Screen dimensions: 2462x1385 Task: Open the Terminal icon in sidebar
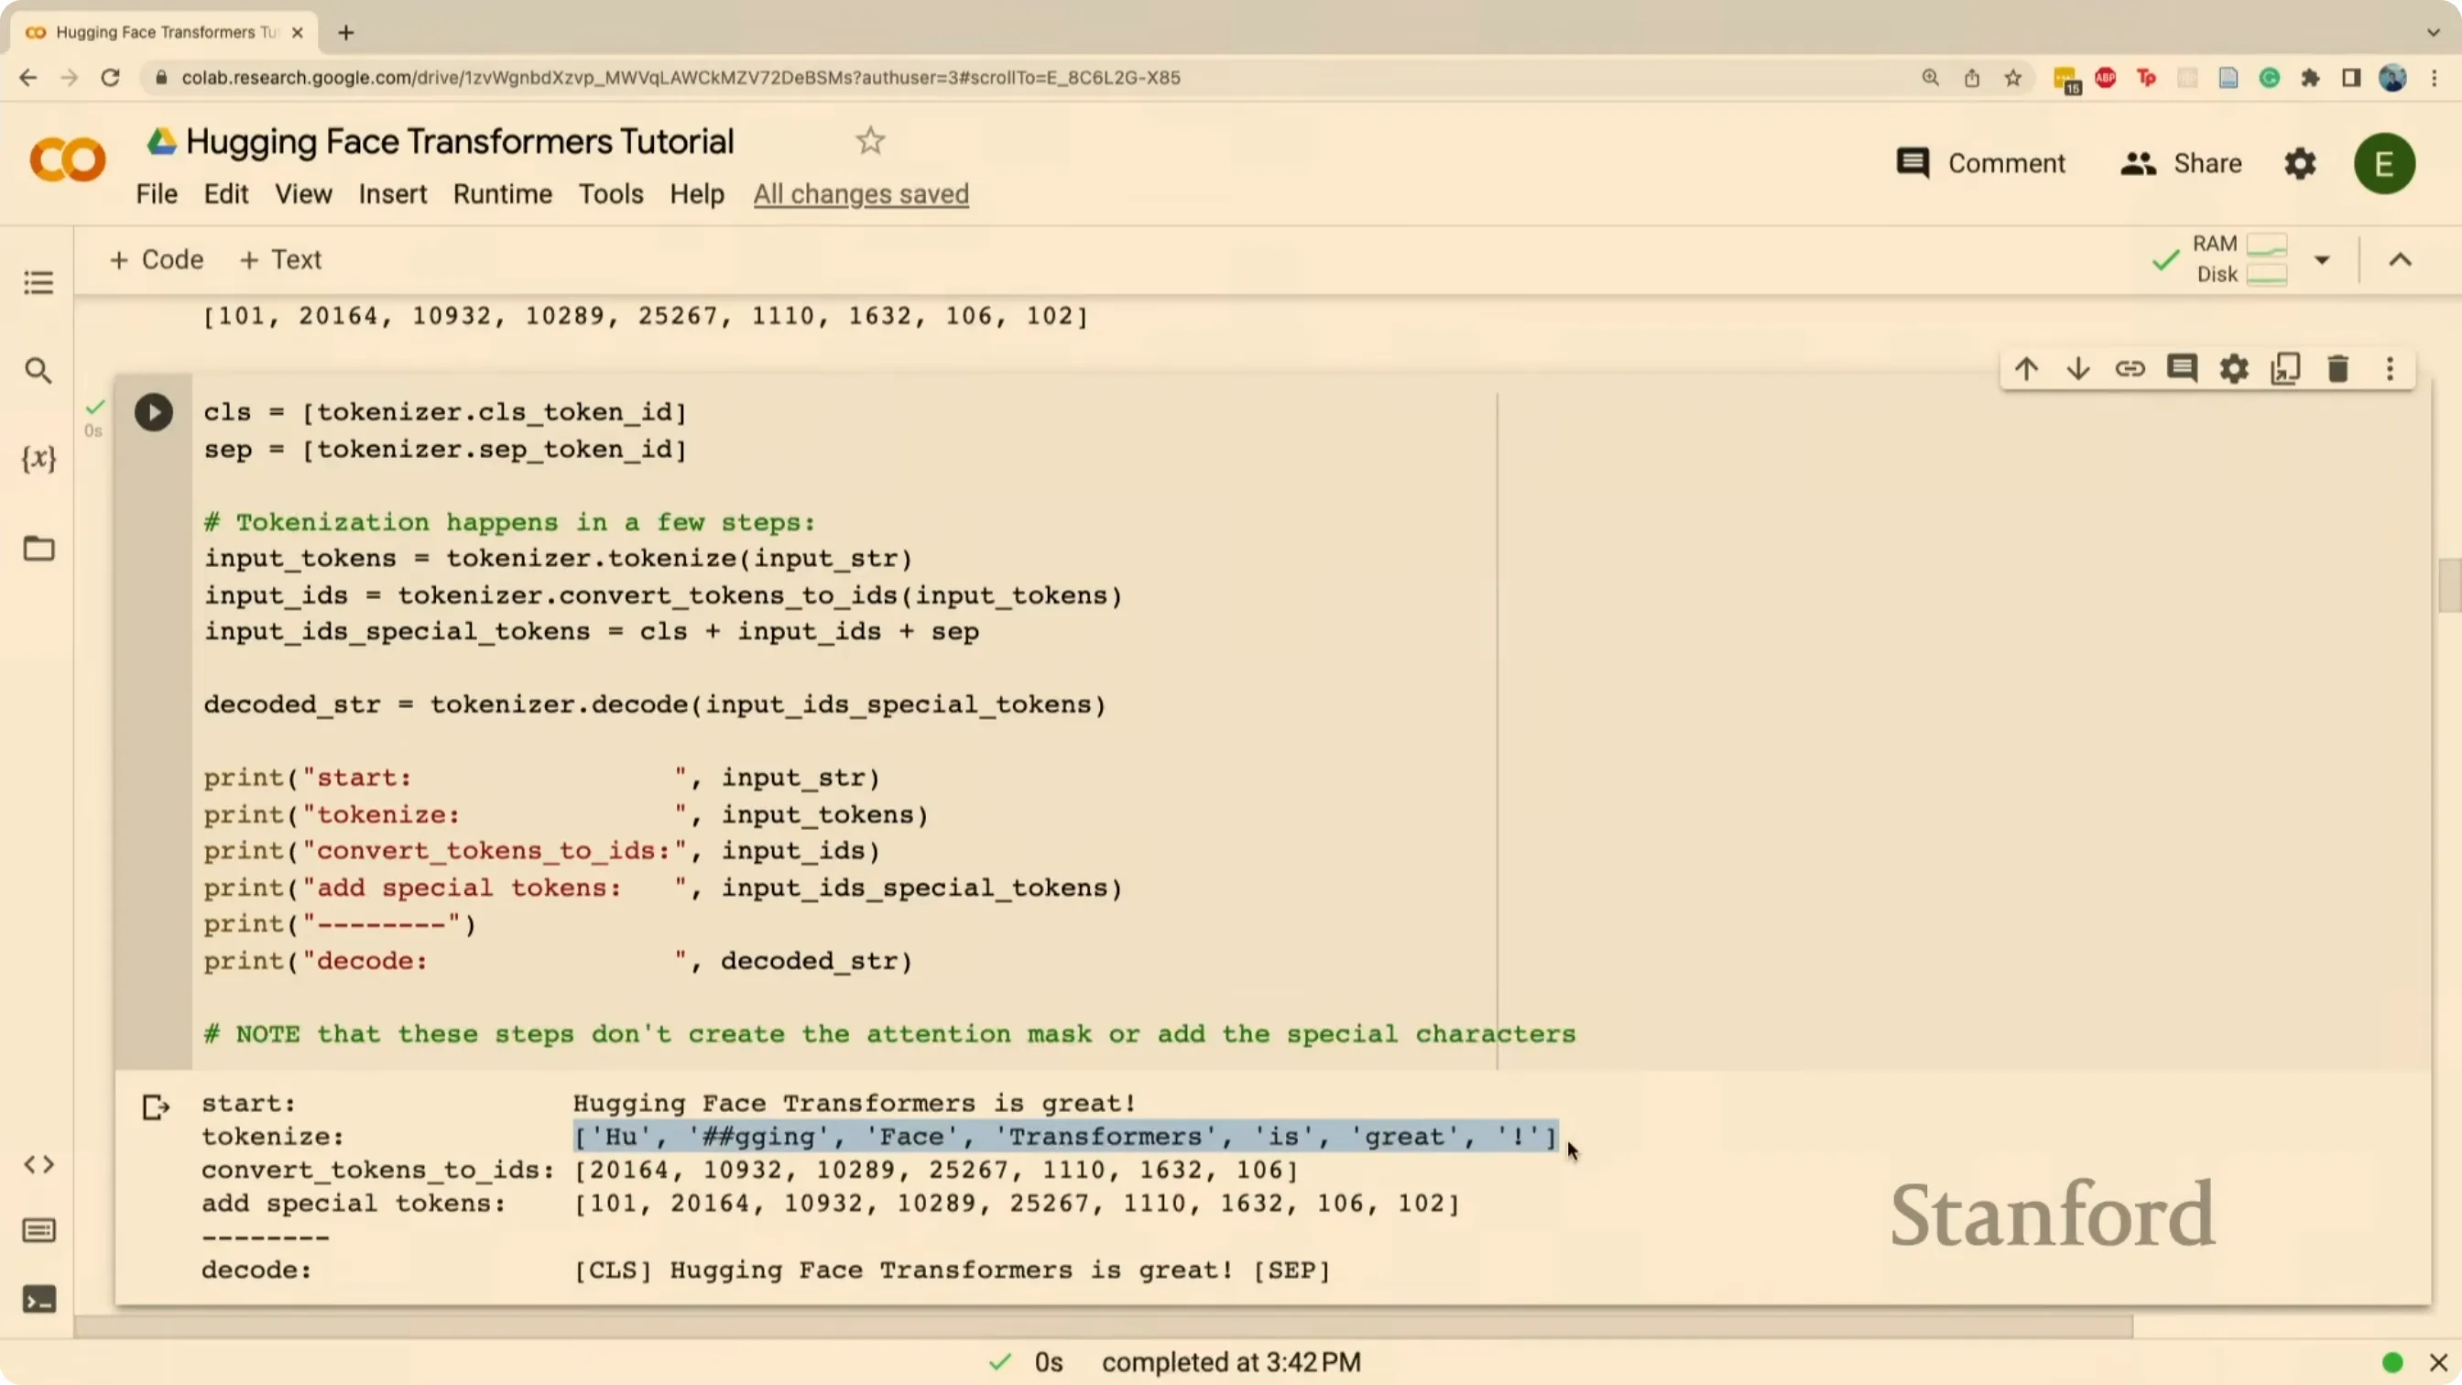[x=38, y=1300]
